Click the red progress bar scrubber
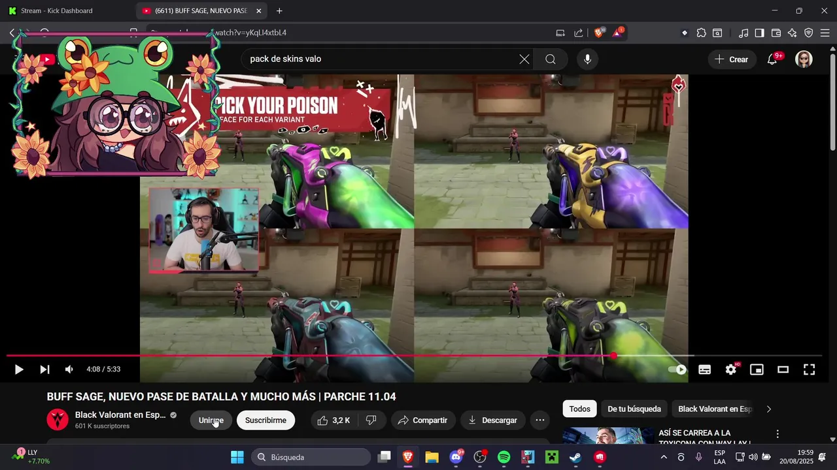The image size is (837, 470). (x=613, y=356)
